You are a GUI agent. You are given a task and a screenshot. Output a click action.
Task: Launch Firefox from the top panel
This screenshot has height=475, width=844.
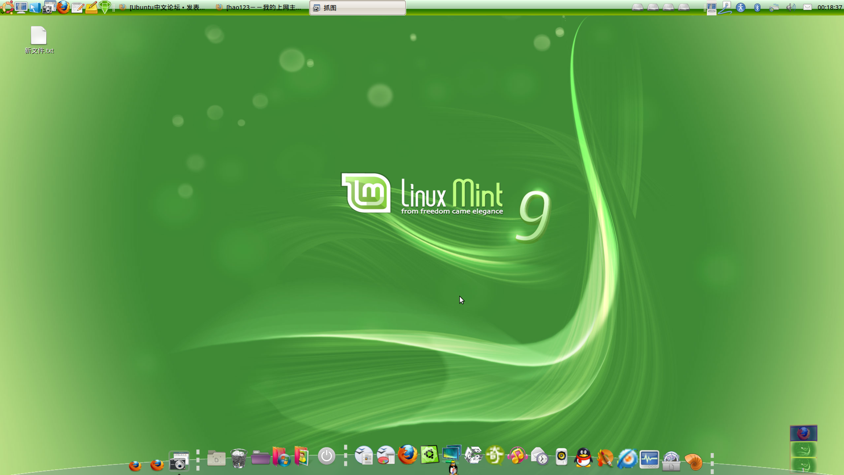63,7
